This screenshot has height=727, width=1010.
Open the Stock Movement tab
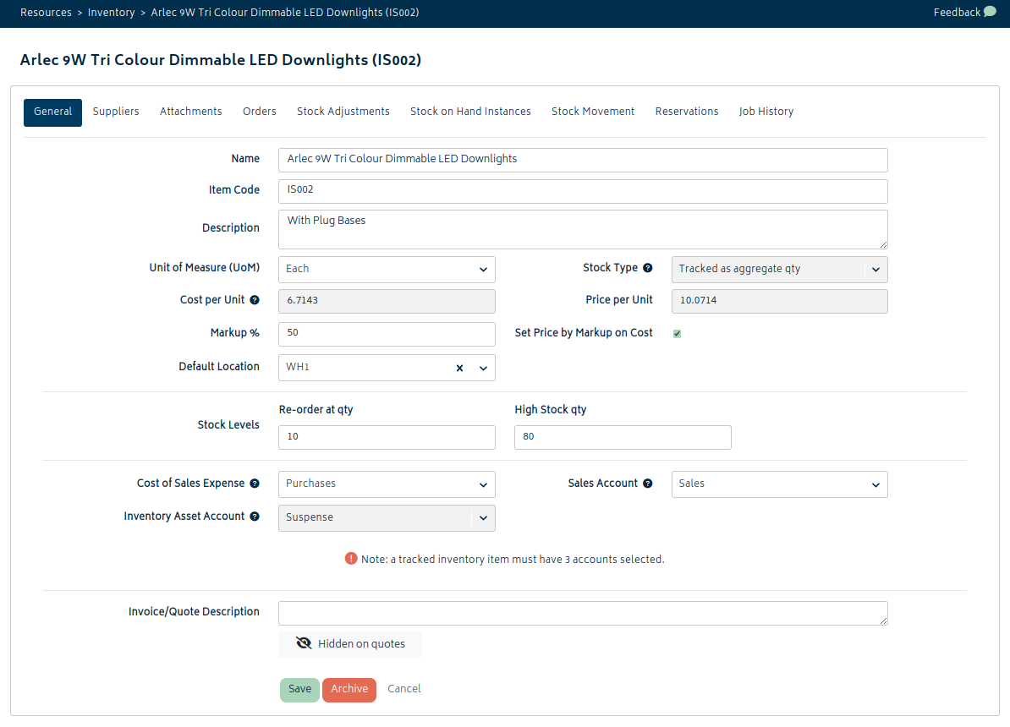tap(593, 112)
